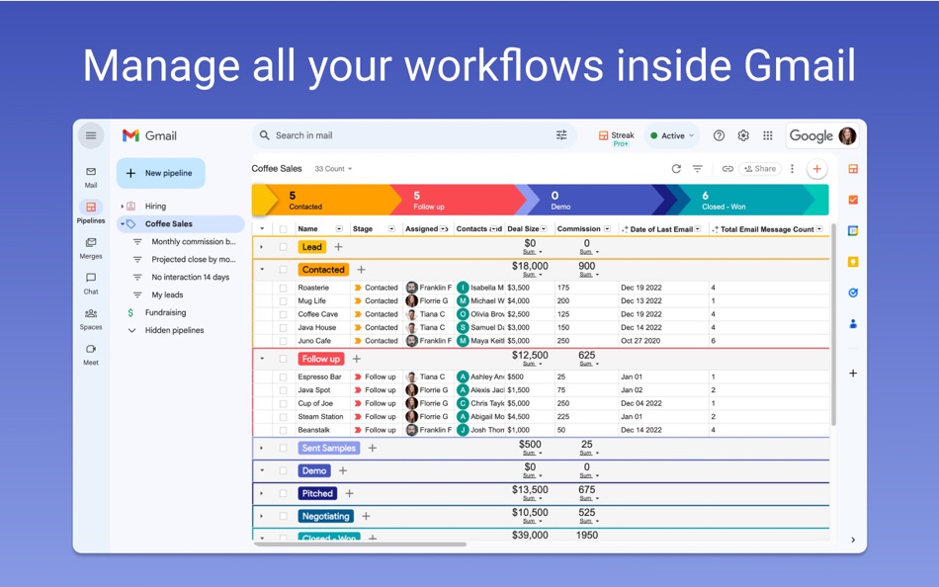Open the pipeline filter icon
939x587 pixels.
(x=698, y=169)
